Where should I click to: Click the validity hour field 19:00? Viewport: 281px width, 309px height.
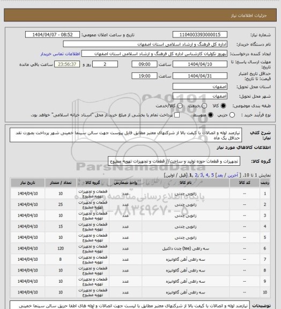(144, 76)
